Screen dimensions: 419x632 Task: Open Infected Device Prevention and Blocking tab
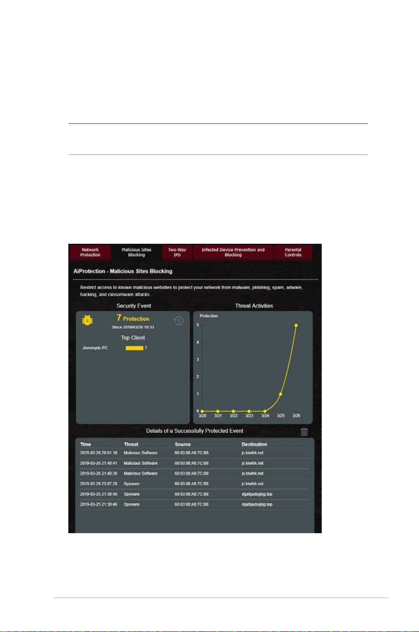(x=233, y=252)
